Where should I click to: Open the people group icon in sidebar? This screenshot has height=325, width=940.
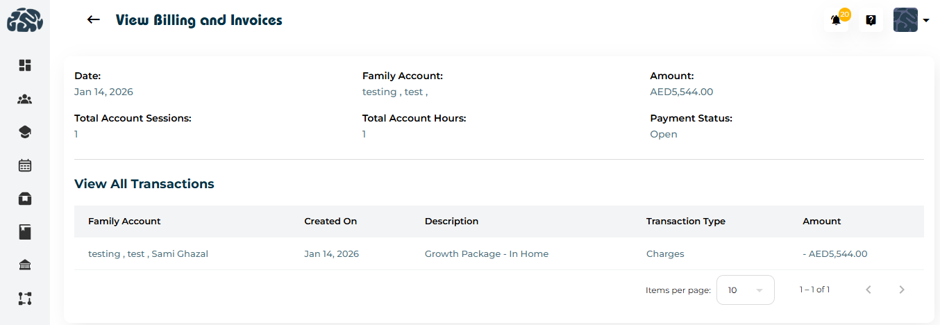(25, 99)
